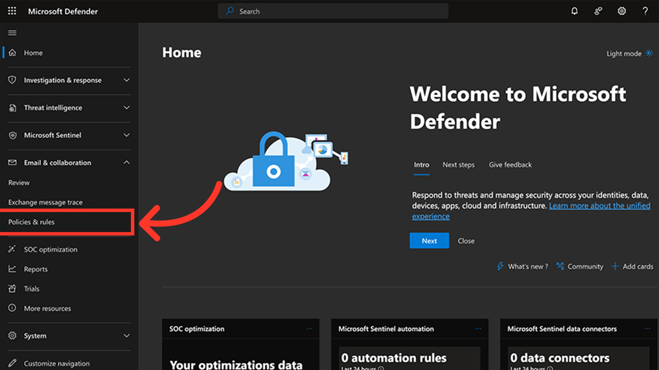The height and width of the screenshot is (370, 659).
Task: Open the settings gear icon
Action: point(622,11)
